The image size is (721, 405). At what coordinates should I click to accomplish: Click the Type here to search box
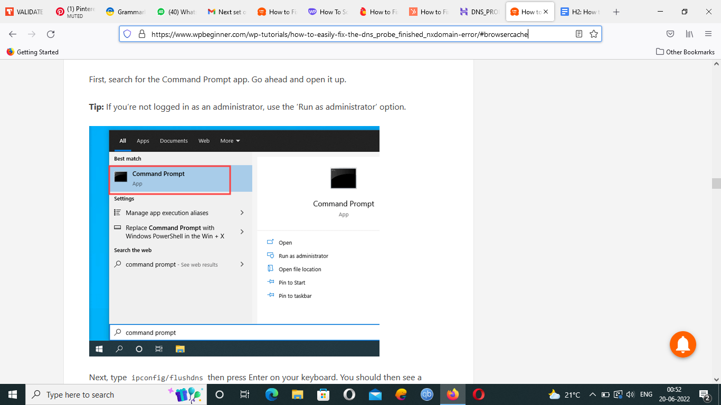pyautogui.click(x=116, y=394)
